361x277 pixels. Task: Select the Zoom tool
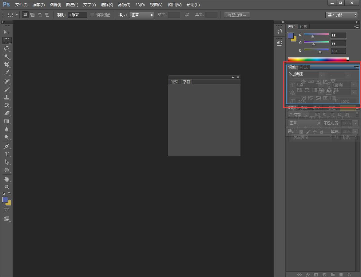click(x=6, y=187)
